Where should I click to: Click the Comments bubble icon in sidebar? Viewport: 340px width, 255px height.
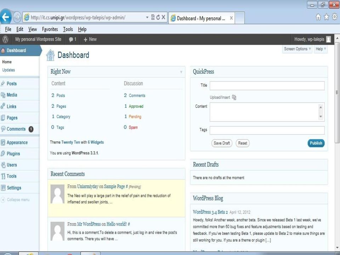point(3,129)
